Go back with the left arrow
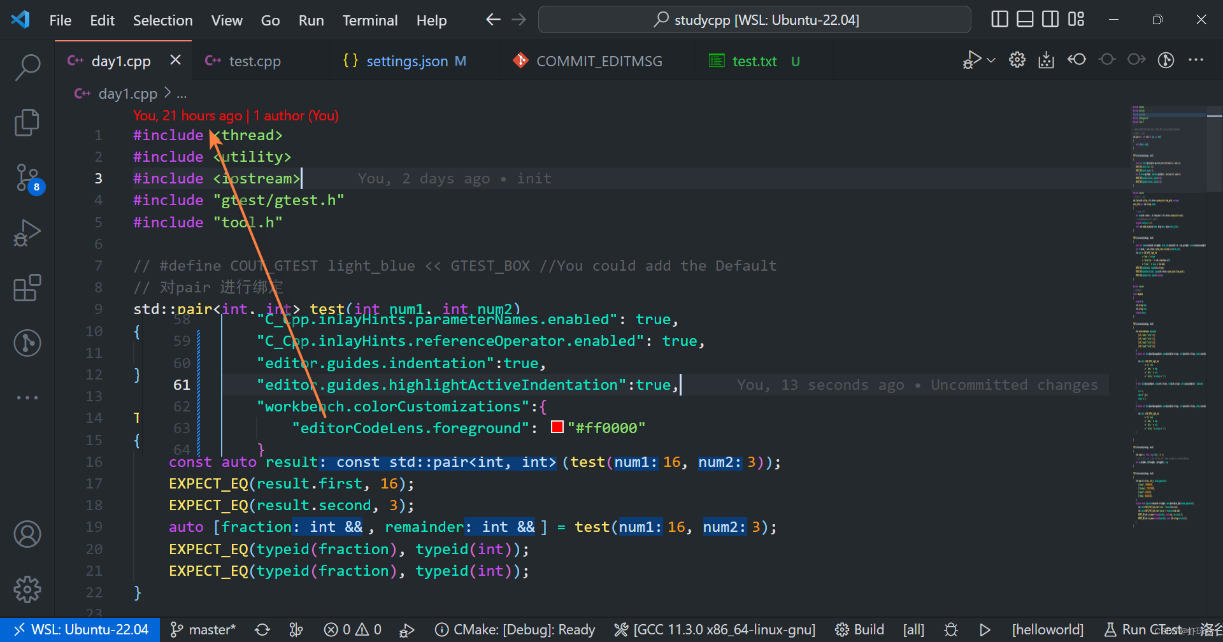 (x=493, y=20)
